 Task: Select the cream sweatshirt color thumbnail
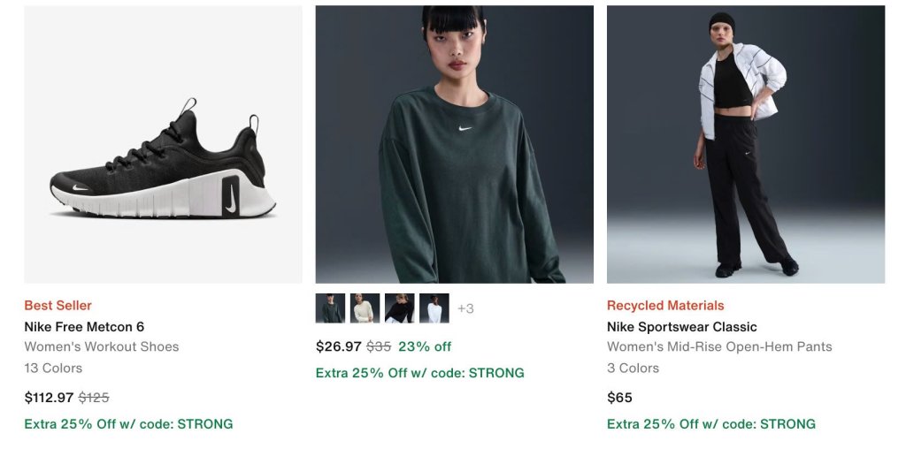(x=365, y=308)
